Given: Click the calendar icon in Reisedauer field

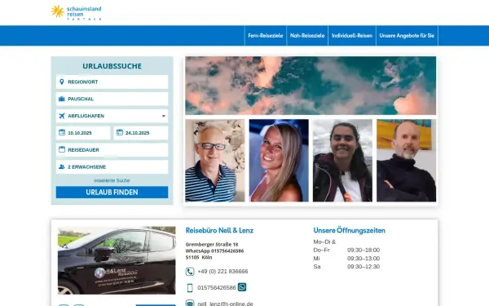Looking at the screenshot, I should pyautogui.click(x=62, y=149).
